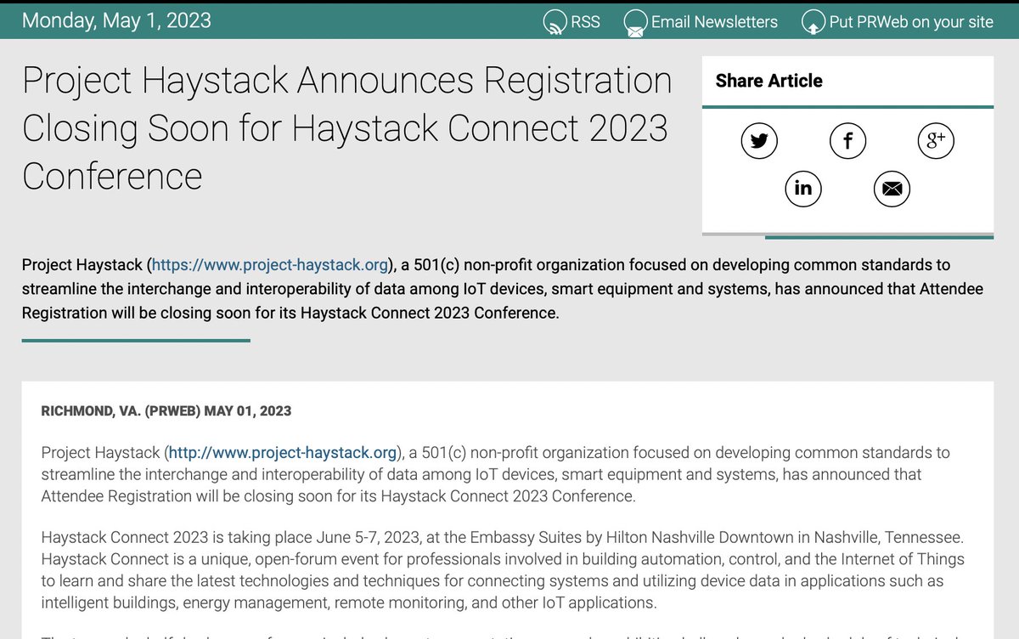Share the article on Google+
This screenshot has width=1019, height=639.
pos(936,141)
